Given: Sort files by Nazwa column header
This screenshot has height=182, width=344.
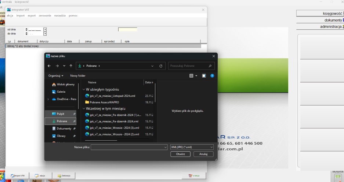Looking at the screenshot, I should tap(92, 82).
